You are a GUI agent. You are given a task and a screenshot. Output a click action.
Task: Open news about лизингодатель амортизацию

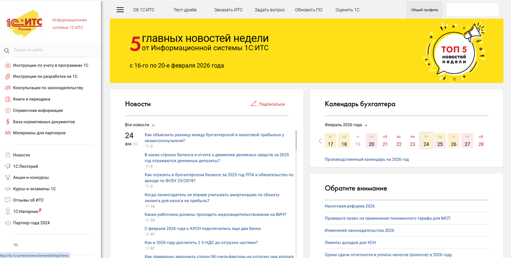tap(212, 198)
